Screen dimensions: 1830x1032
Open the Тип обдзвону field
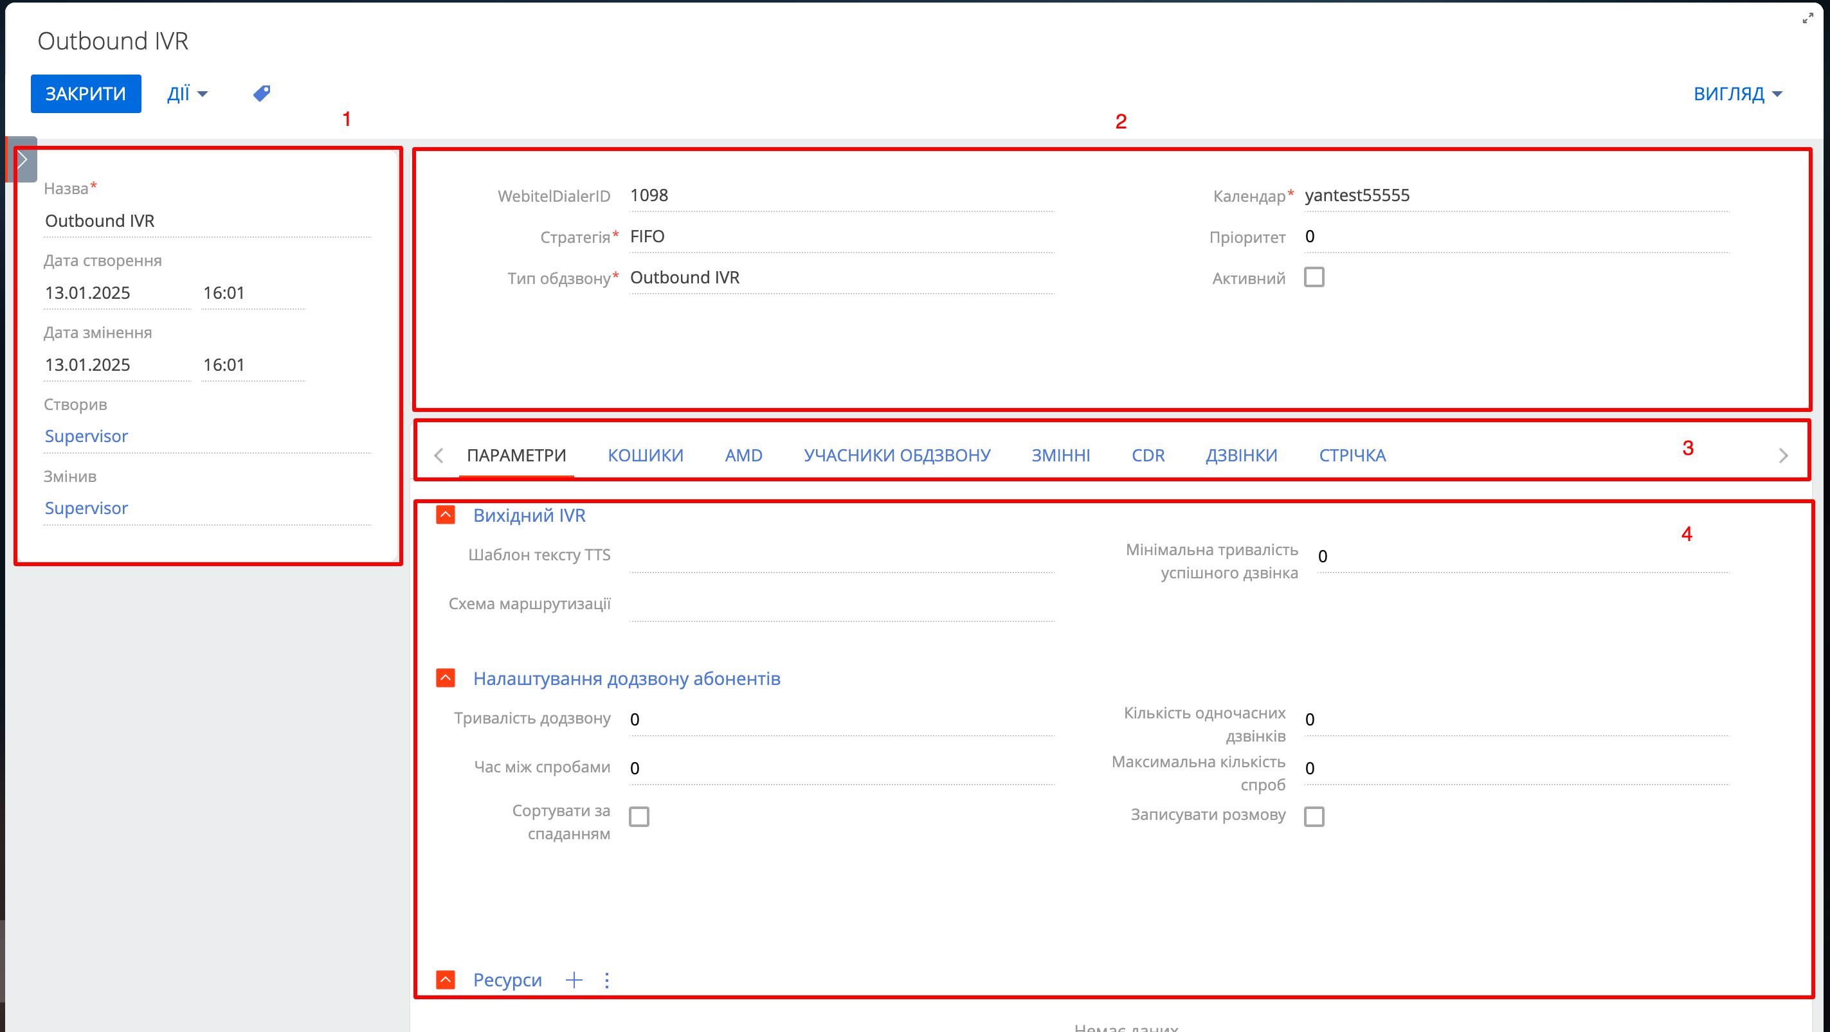click(x=842, y=278)
